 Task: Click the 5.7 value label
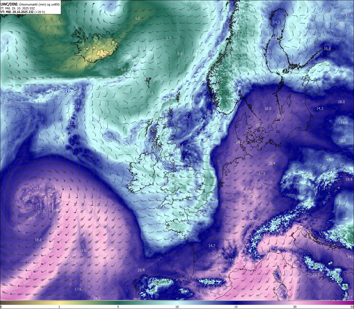[x=168, y=39]
